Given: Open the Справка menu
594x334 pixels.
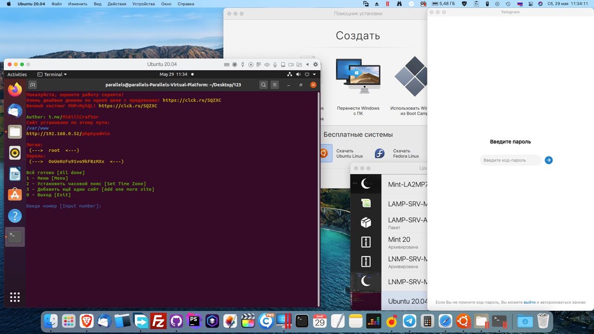Looking at the screenshot, I should 186,4.
